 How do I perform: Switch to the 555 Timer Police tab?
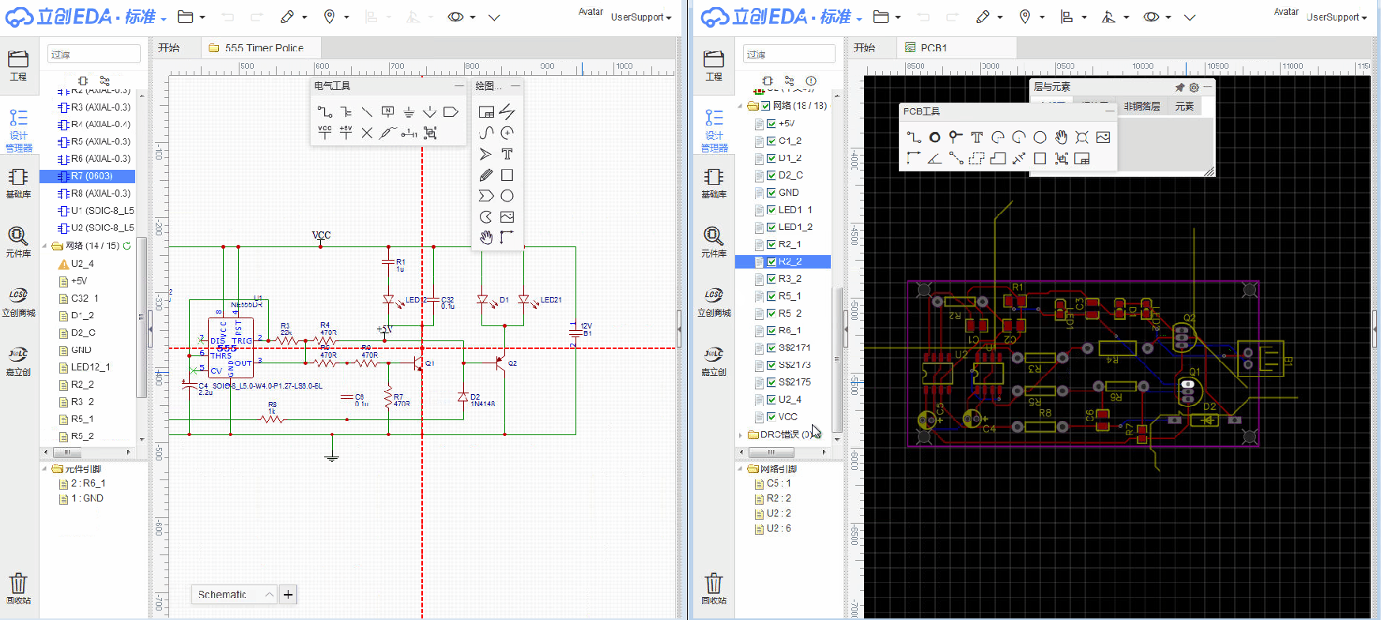tap(263, 48)
